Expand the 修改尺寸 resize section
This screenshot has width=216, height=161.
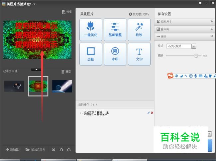coord(184,22)
